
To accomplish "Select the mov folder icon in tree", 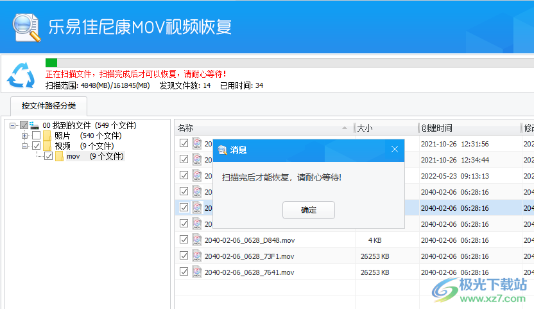I will 60,156.
